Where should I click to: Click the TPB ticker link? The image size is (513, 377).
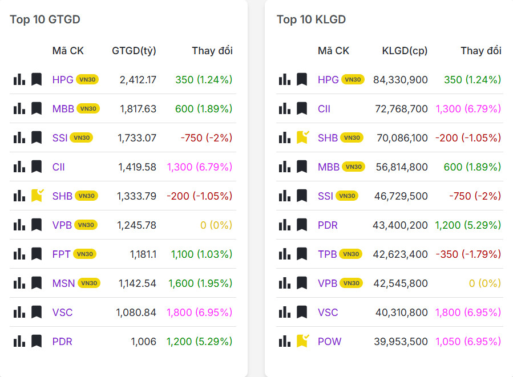pyautogui.click(x=327, y=254)
